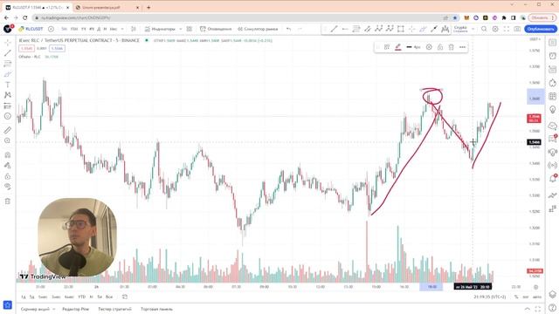This screenshot has height=314, width=559.
Task: Open the go-to-date calendar icon
Action: [124, 297]
